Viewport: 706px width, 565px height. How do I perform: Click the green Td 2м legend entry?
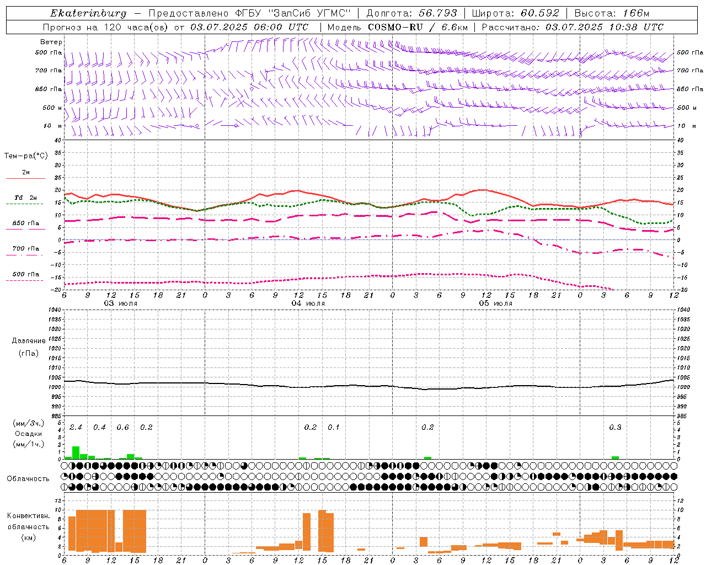(25, 200)
